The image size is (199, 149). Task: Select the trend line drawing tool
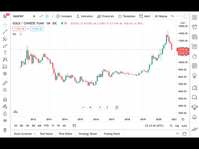pos(5,32)
